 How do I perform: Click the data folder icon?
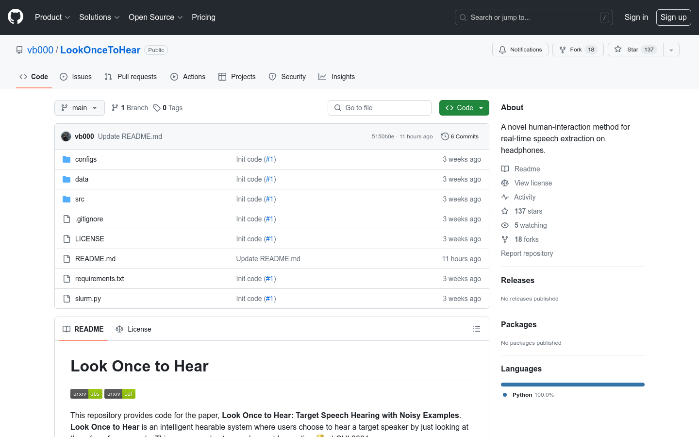pyautogui.click(x=67, y=179)
